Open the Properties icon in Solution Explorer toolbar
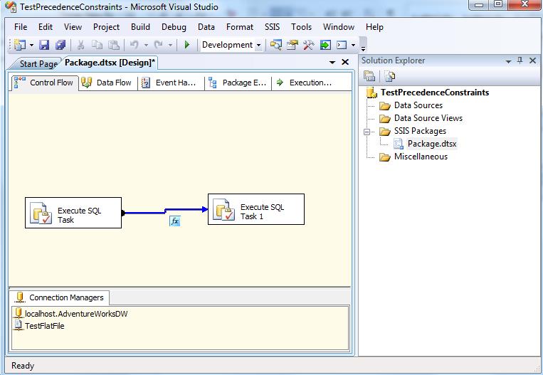 coord(370,76)
